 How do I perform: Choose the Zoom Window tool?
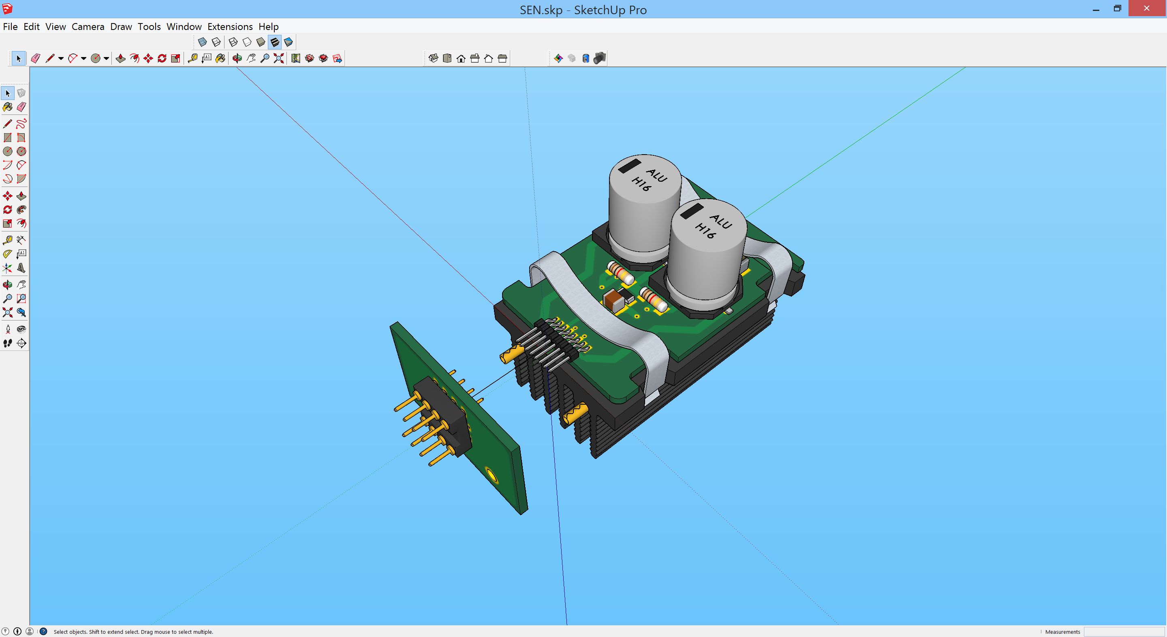(x=21, y=299)
